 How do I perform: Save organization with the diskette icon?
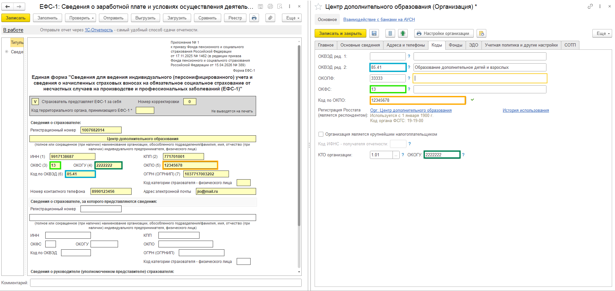click(x=374, y=33)
